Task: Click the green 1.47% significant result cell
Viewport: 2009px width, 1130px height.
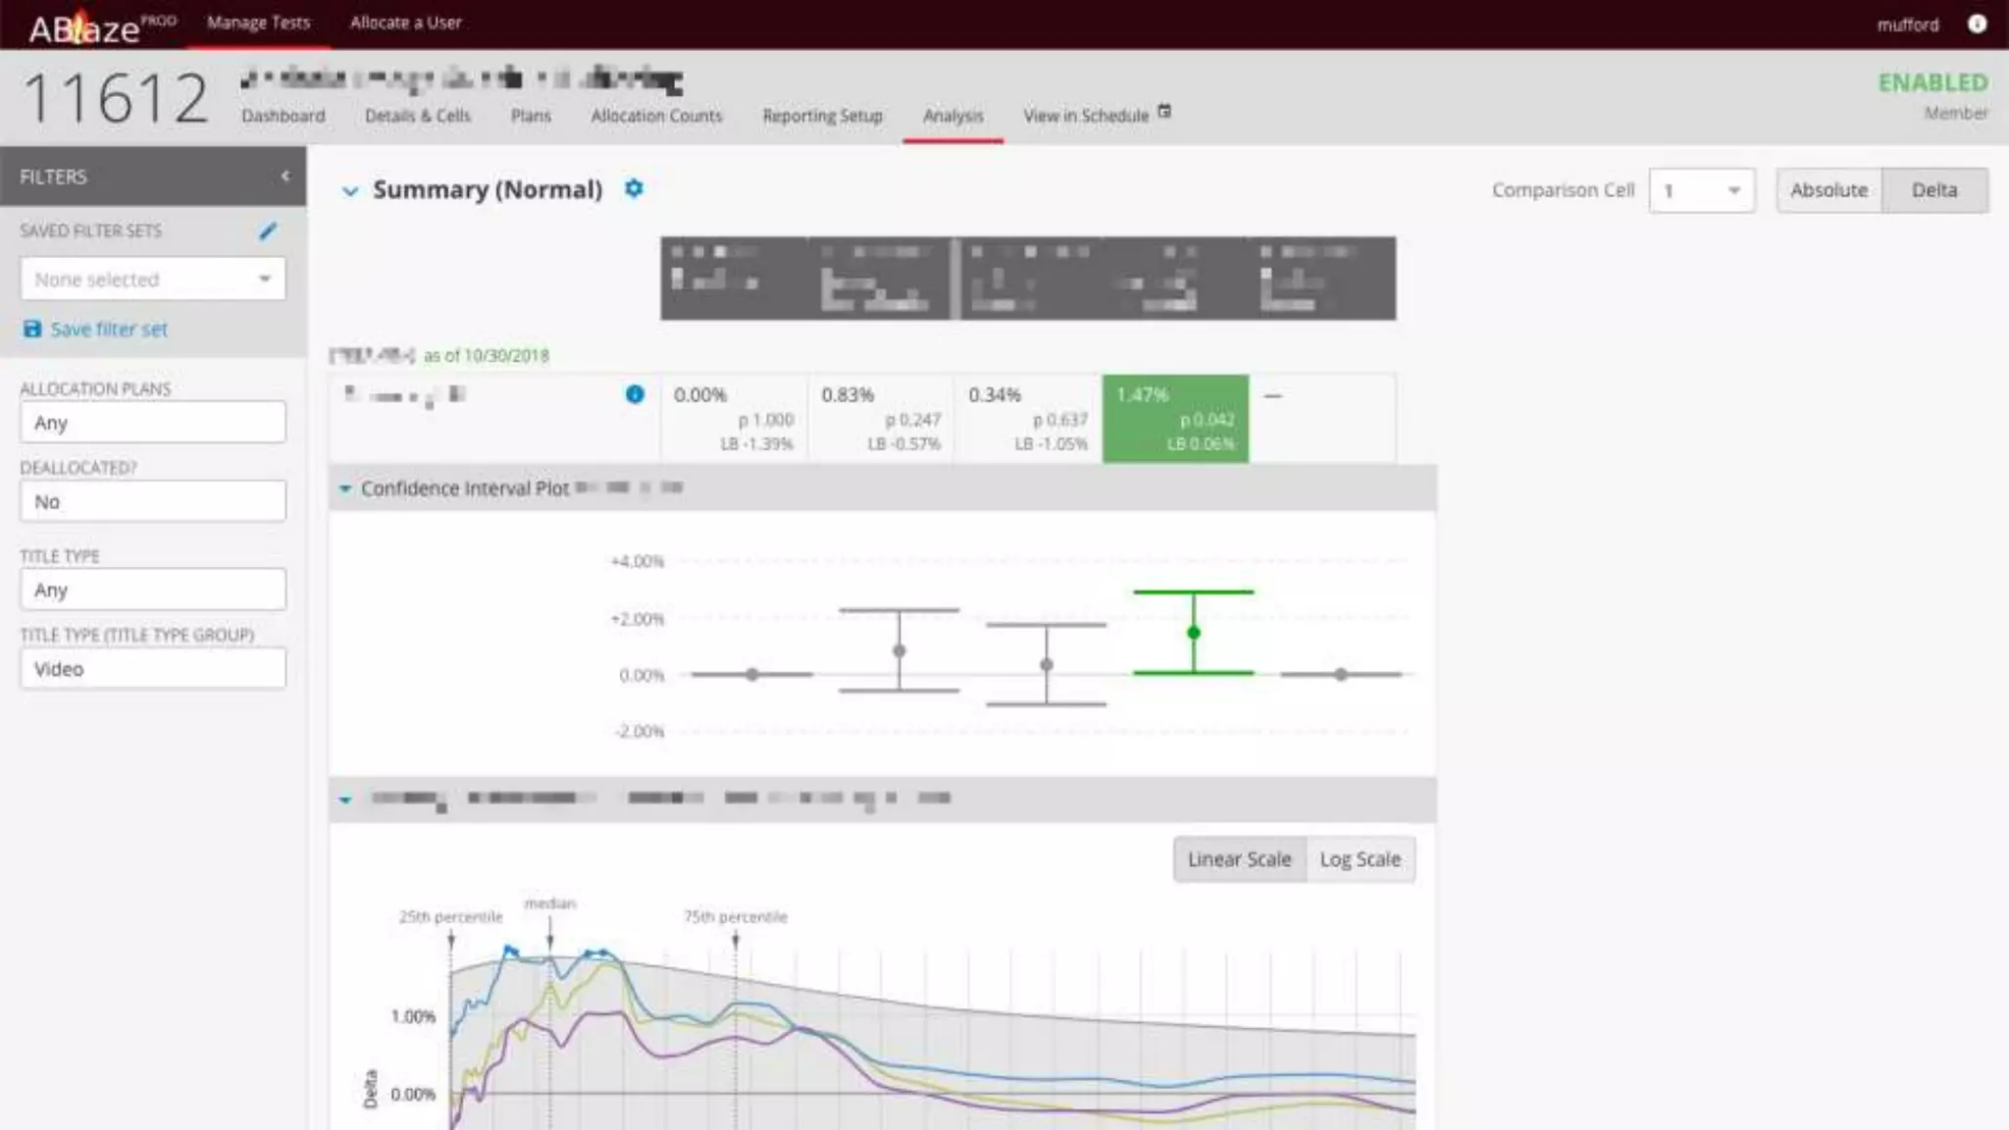Action: point(1175,419)
